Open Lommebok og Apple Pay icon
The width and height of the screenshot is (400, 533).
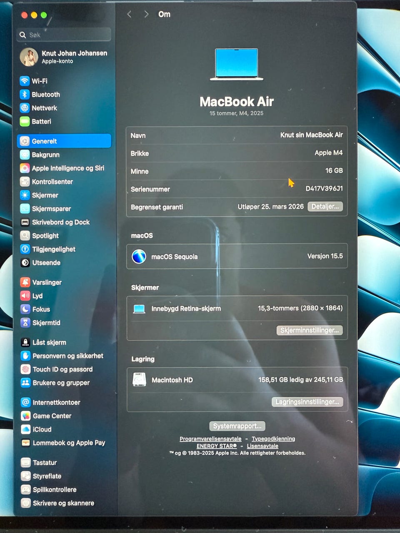[26, 443]
